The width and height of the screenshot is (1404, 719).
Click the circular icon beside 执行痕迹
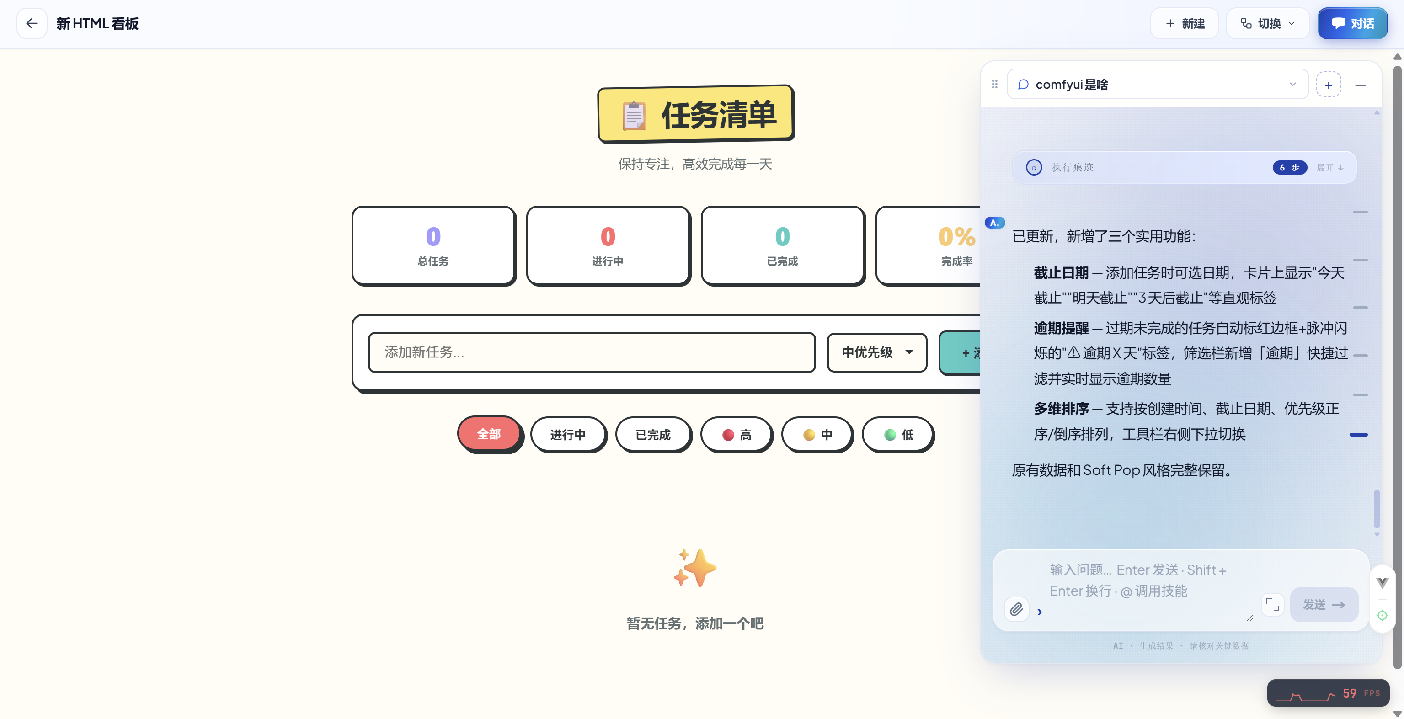coord(1033,167)
